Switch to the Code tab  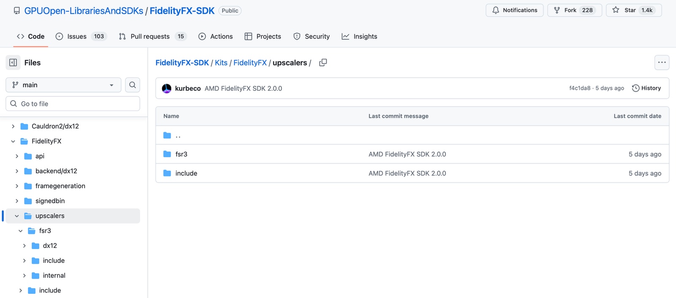[x=30, y=36]
